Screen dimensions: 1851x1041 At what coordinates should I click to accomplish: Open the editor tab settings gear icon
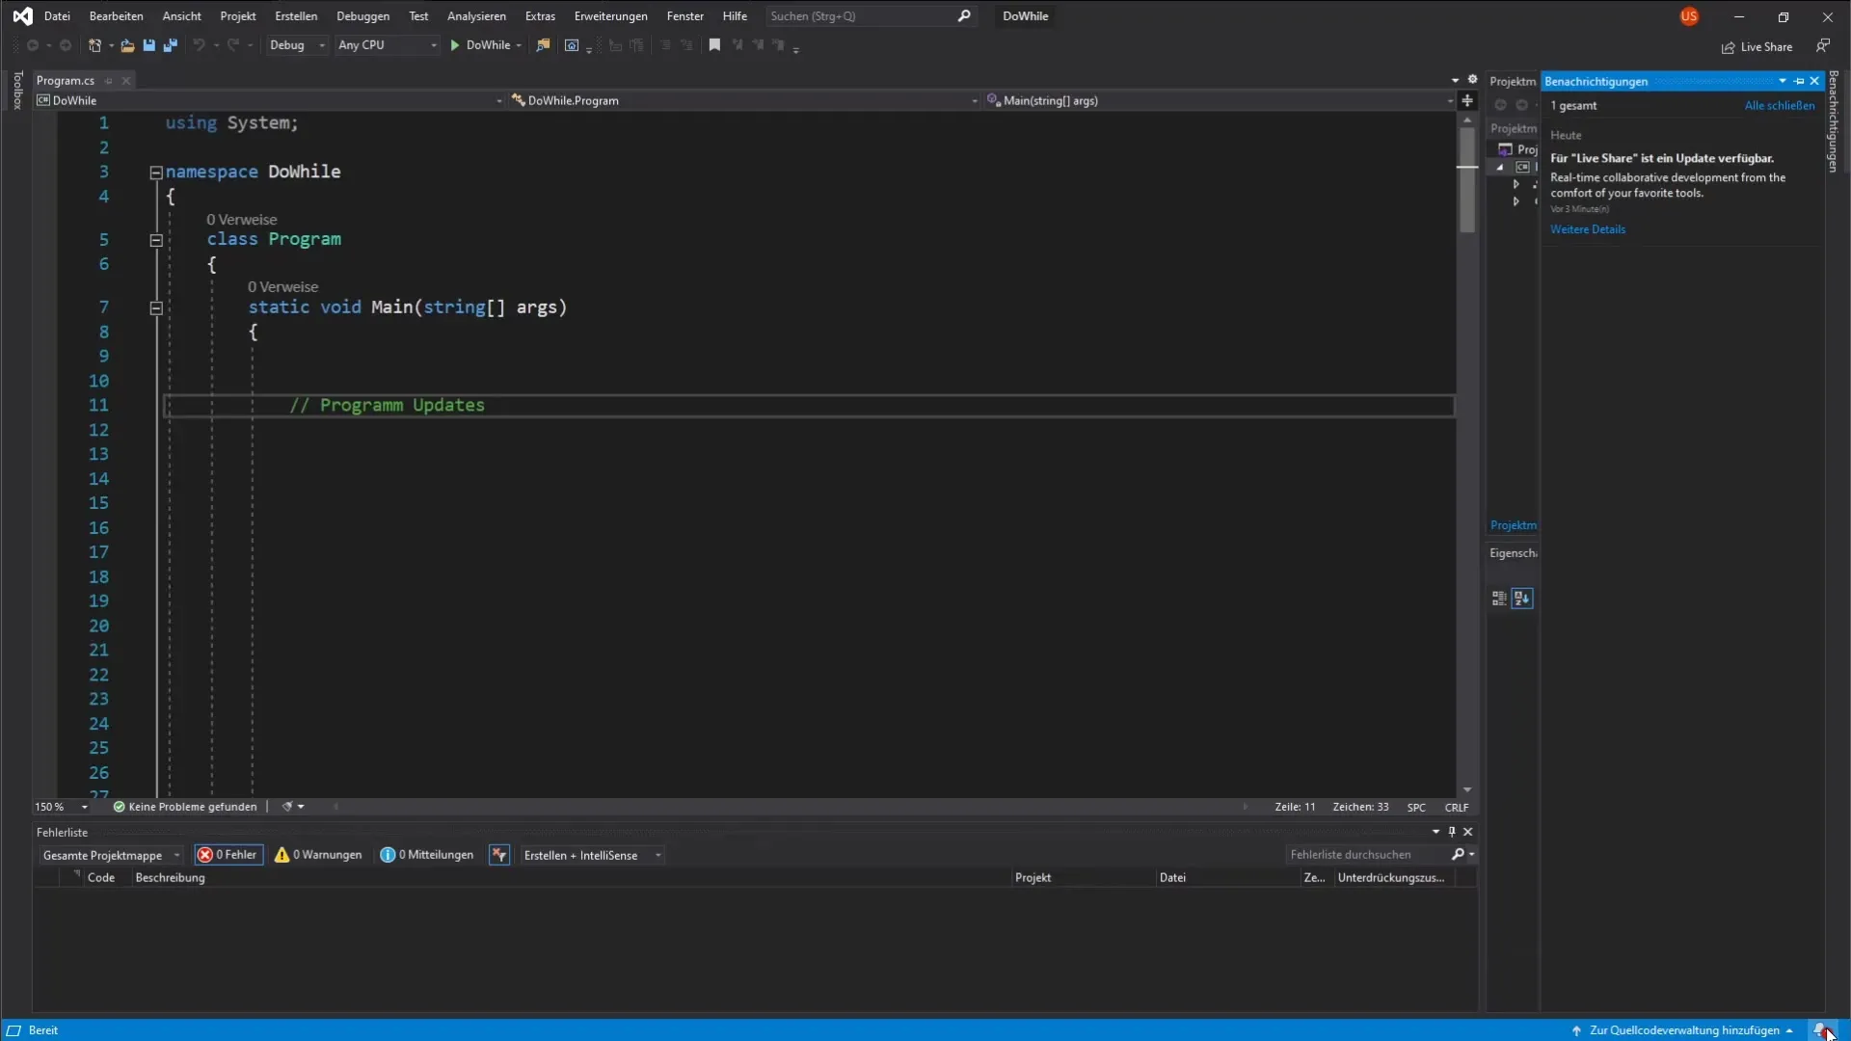click(1472, 80)
